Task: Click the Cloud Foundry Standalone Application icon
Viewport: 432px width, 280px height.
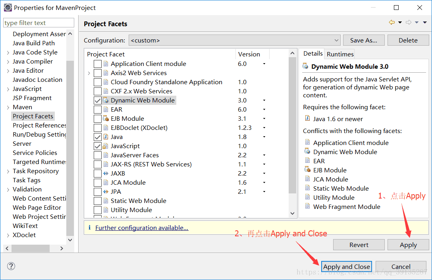Action: pos(106,82)
